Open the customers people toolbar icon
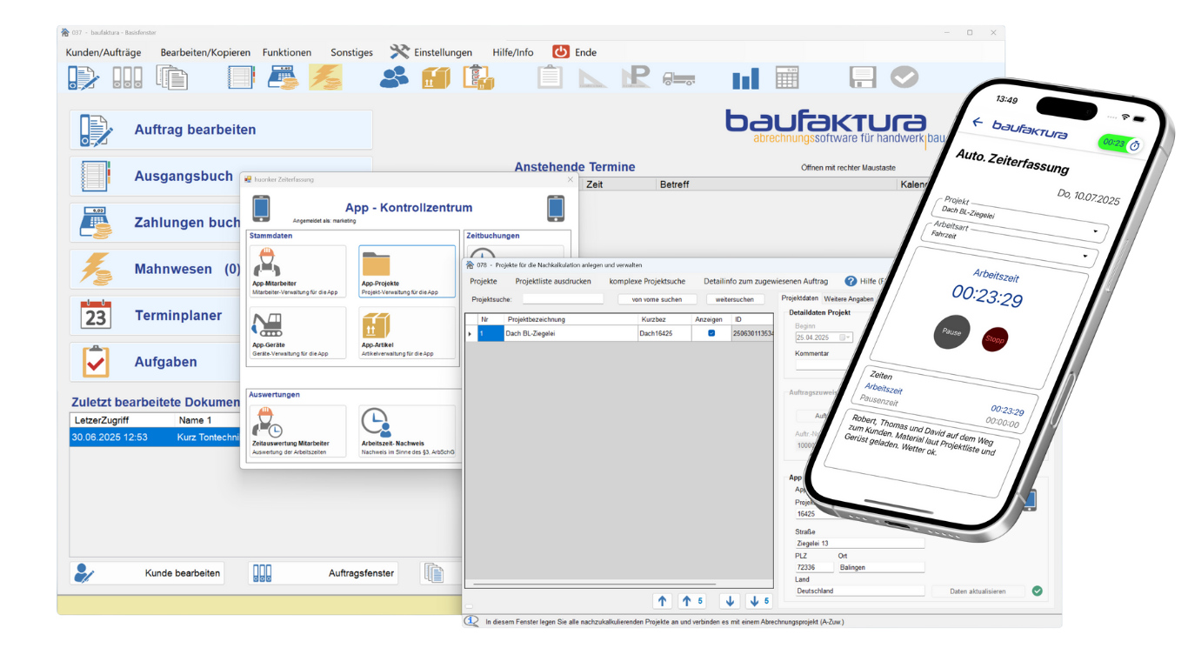 [394, 77]
